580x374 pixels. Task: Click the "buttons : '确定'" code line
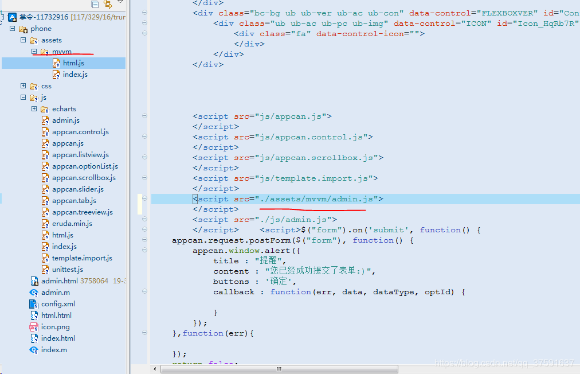[255, 282]
